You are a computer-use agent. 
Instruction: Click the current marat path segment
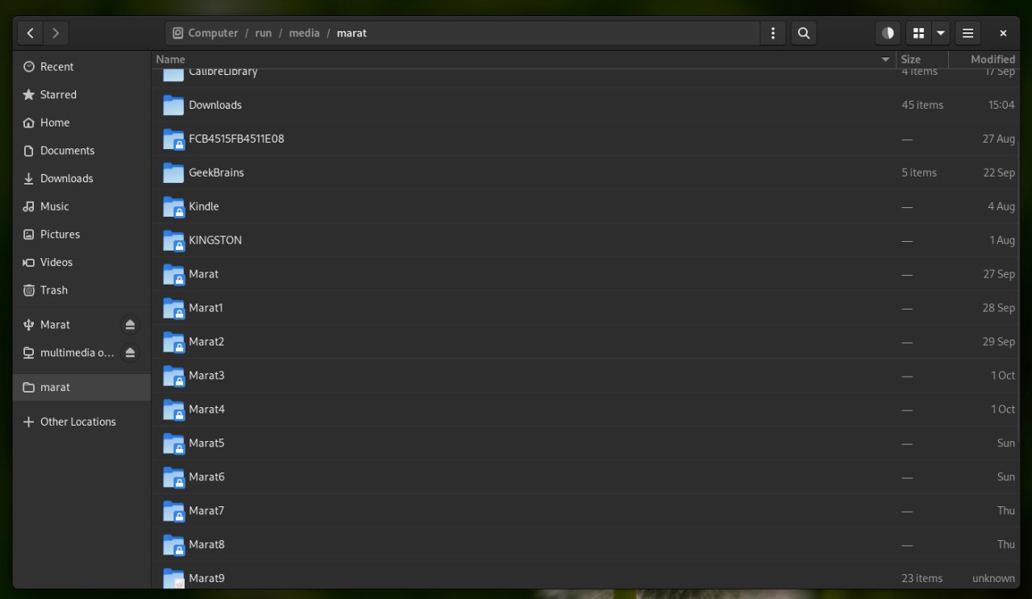(x=352, y=33)
